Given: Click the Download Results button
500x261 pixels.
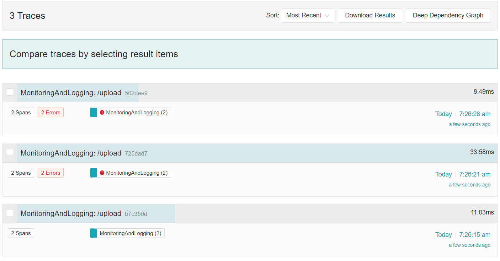Looking at the screenshot, I should [x=370, y=16].
